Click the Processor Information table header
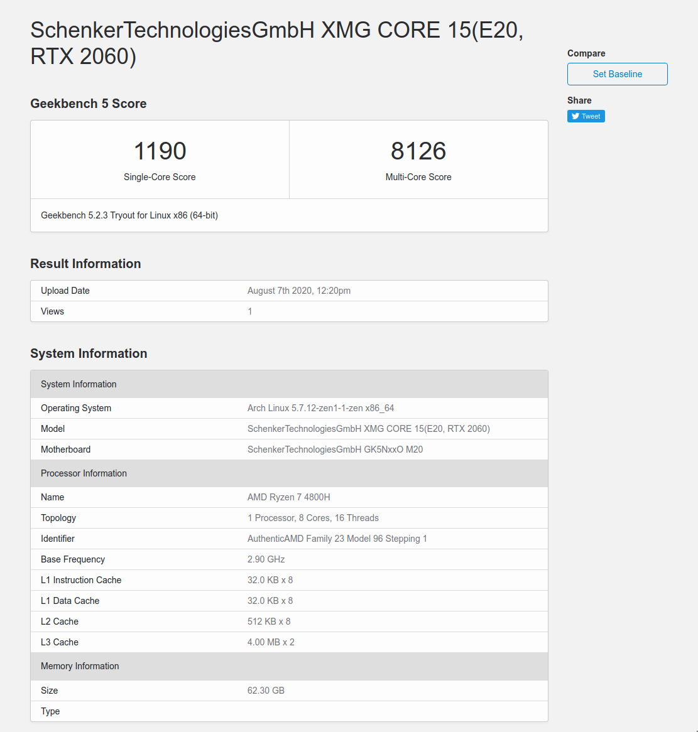The height and width of the screenshot is (732, 698). (289, 473)
